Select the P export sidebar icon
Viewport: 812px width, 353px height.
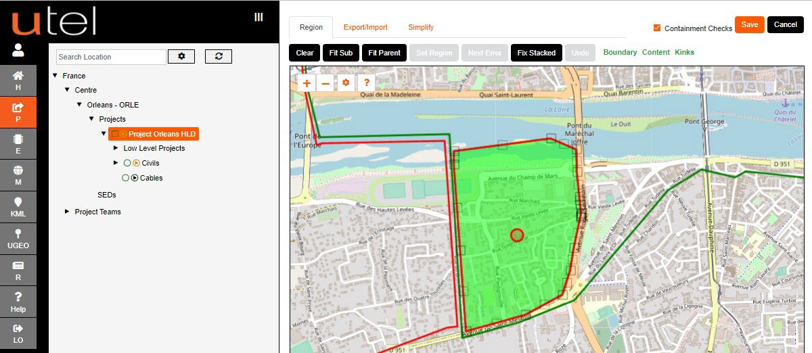coord(18,112)
